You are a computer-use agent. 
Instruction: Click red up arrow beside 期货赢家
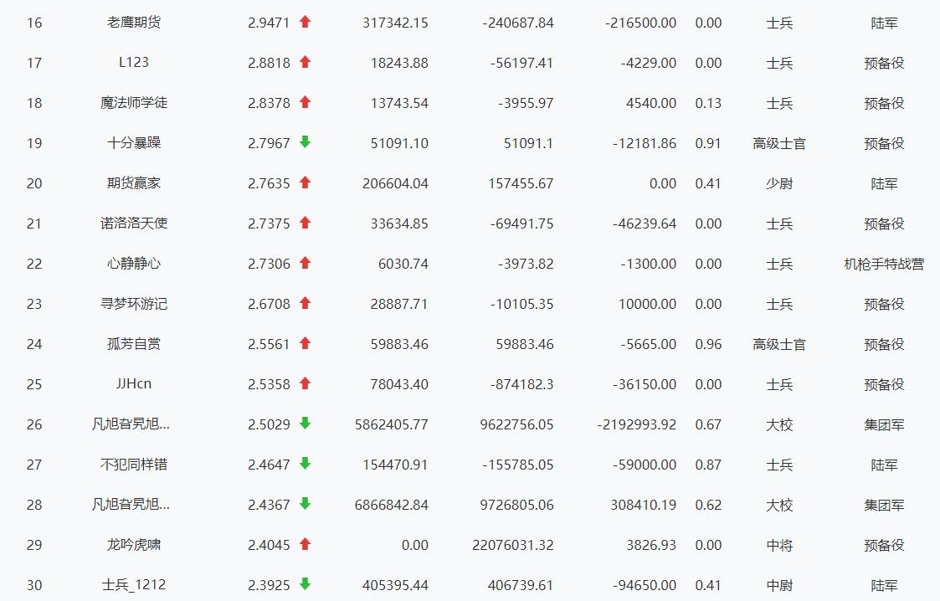coord(305,183)
